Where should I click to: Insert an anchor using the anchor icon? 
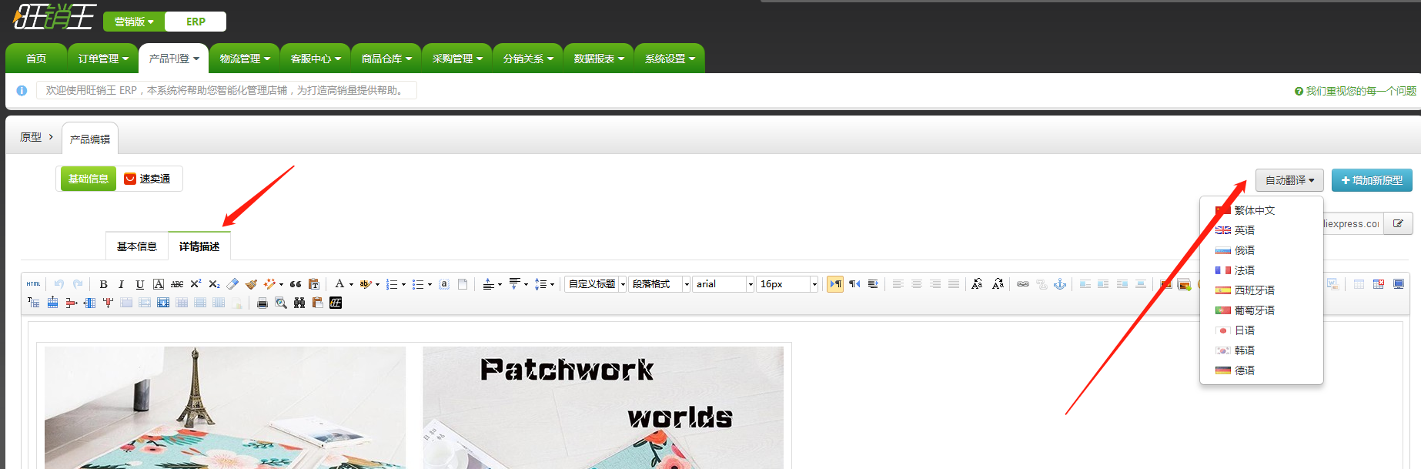point(1060,284)
